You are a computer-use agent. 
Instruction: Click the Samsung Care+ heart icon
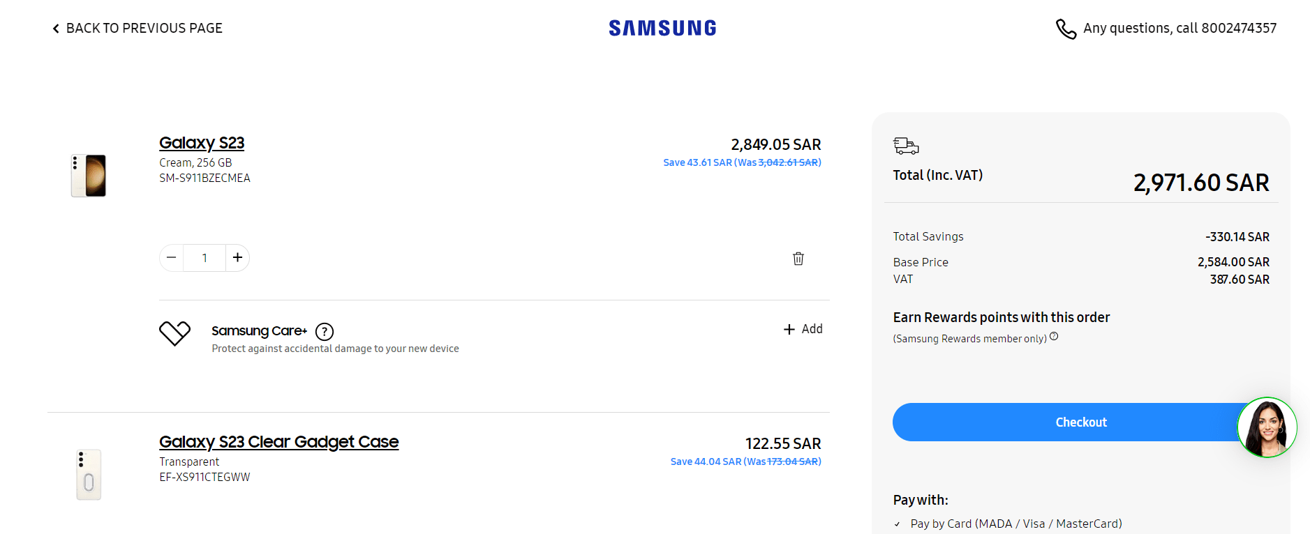[175, 335]
